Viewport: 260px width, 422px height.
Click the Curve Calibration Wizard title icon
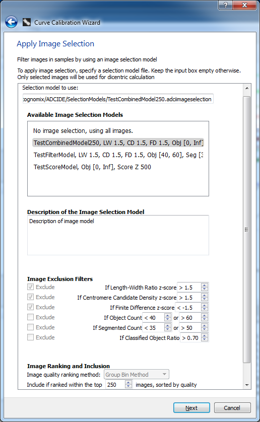[x=26, y=22]
